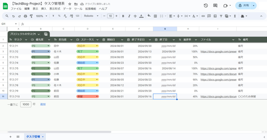
Task: Click the insert link icon
Action: [x=203, y=16]
